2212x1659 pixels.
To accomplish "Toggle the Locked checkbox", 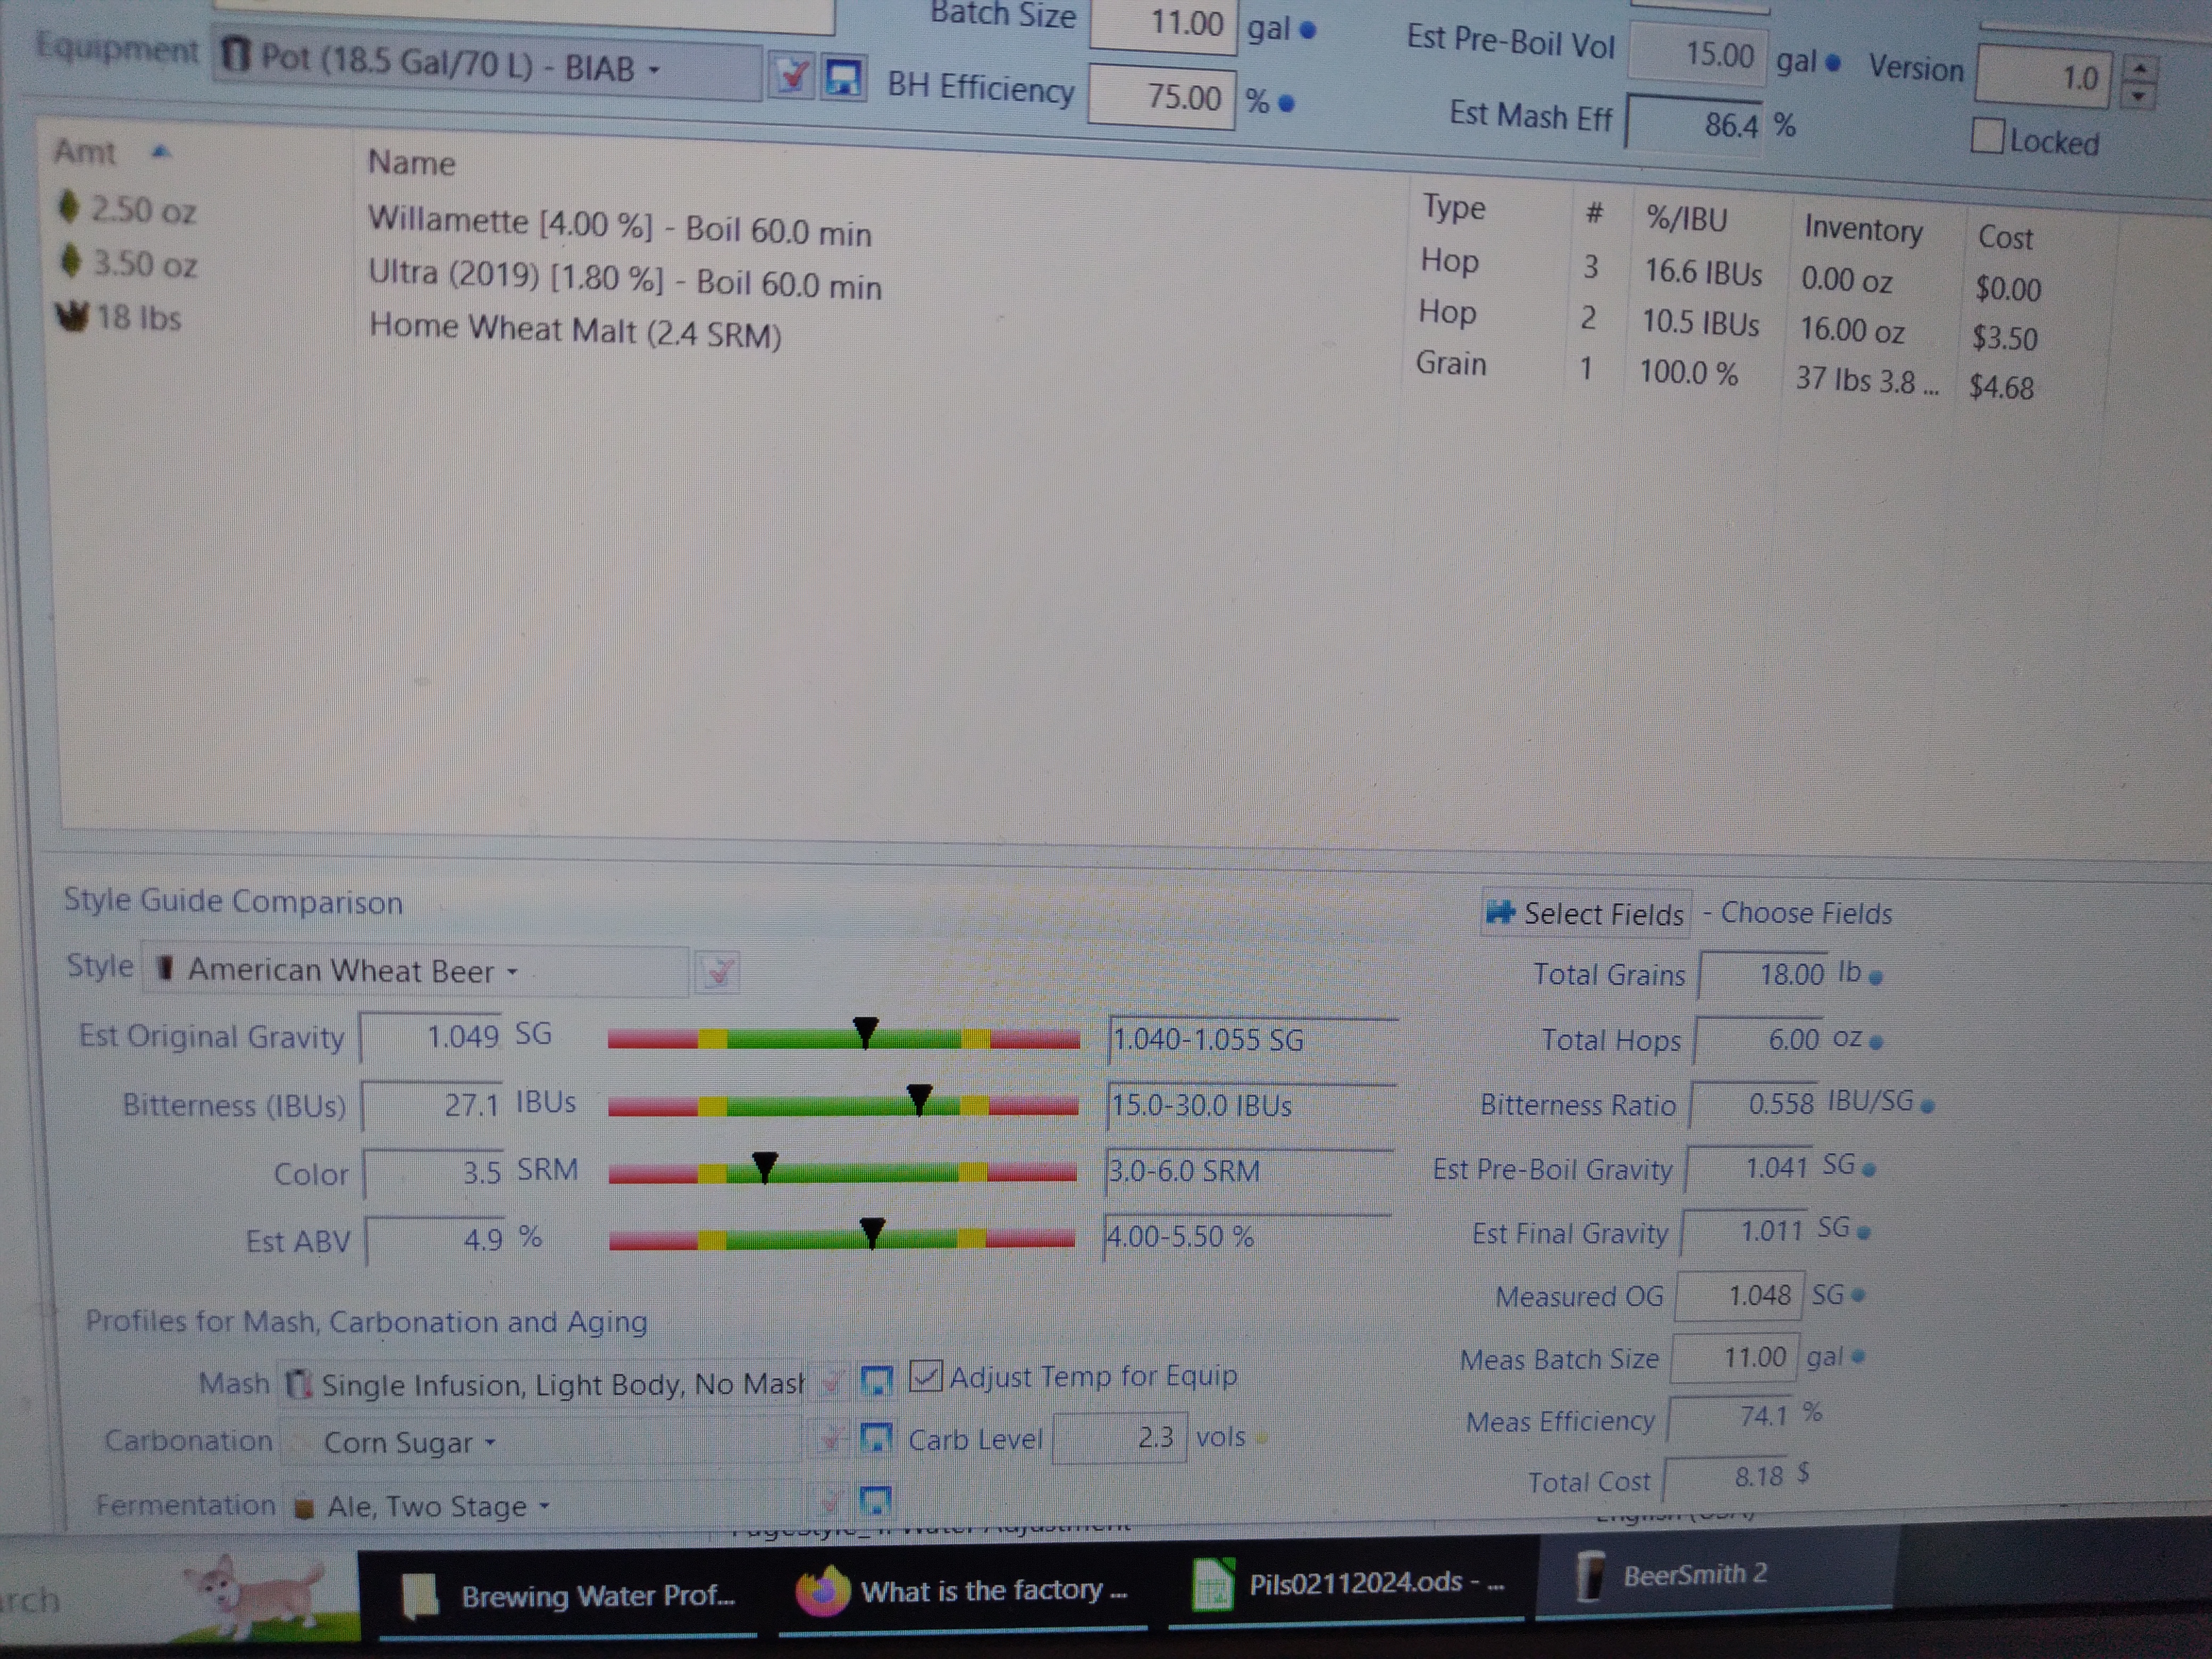I will pyautogui.click(x=1988, y=137).
